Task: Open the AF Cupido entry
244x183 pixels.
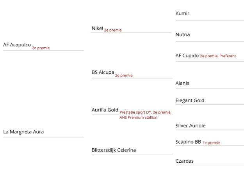Action: click(187, 55)
